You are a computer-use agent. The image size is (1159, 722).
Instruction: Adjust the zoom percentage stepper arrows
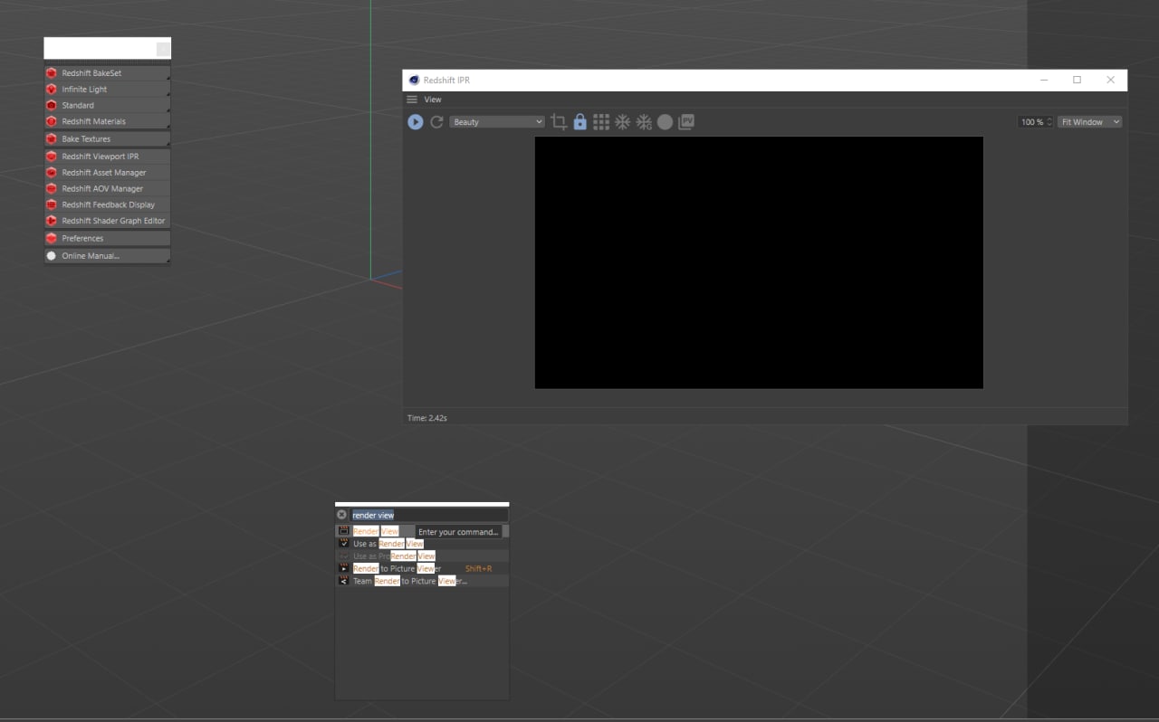point(1049,122)
